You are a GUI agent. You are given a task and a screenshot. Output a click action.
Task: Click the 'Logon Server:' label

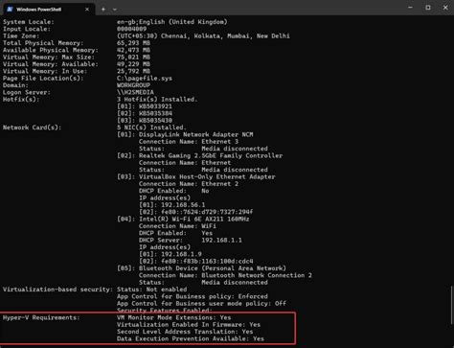point(27,92)
